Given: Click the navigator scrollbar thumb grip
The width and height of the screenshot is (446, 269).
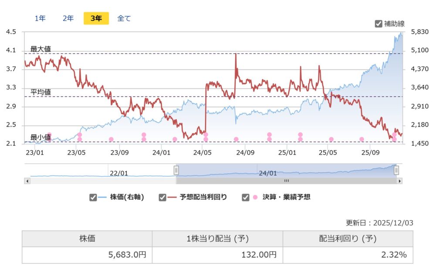Looking at the screenshot, I should [286, 180].
